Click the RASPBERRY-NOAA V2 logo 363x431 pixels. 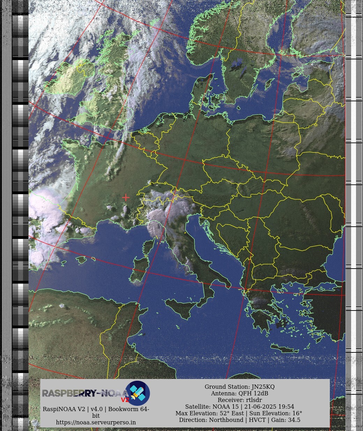pyautogui.click(x=96, y=393)
